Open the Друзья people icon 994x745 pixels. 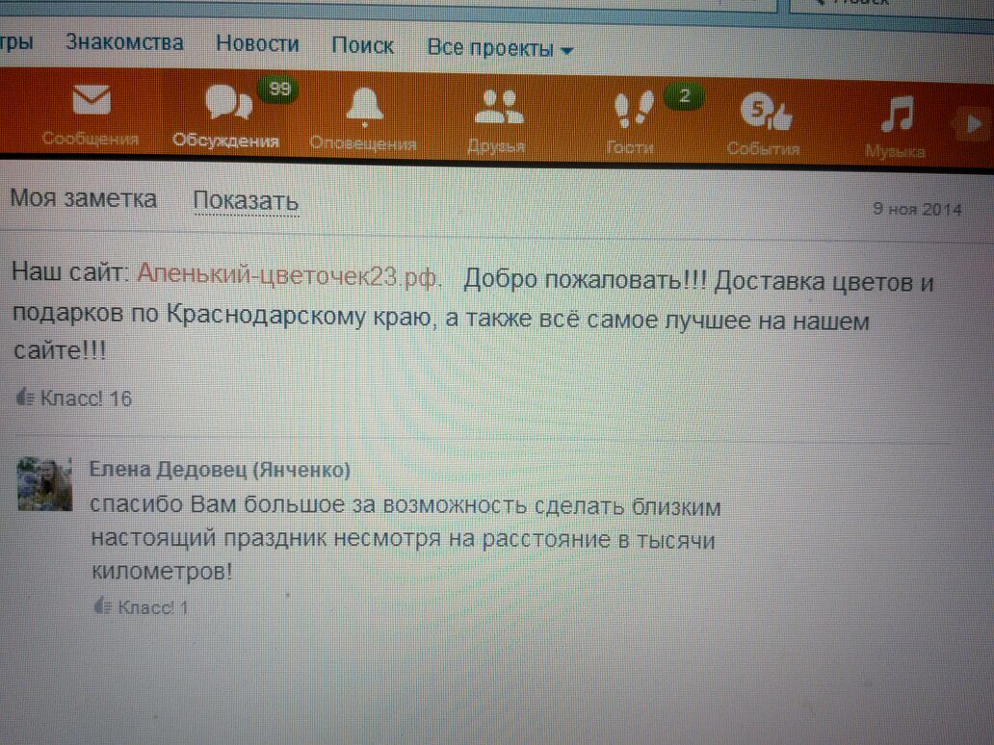coord(498,106)
